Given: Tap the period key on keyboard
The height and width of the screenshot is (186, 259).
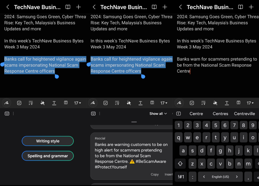Looking at the screenshot, I should (248, 177).
